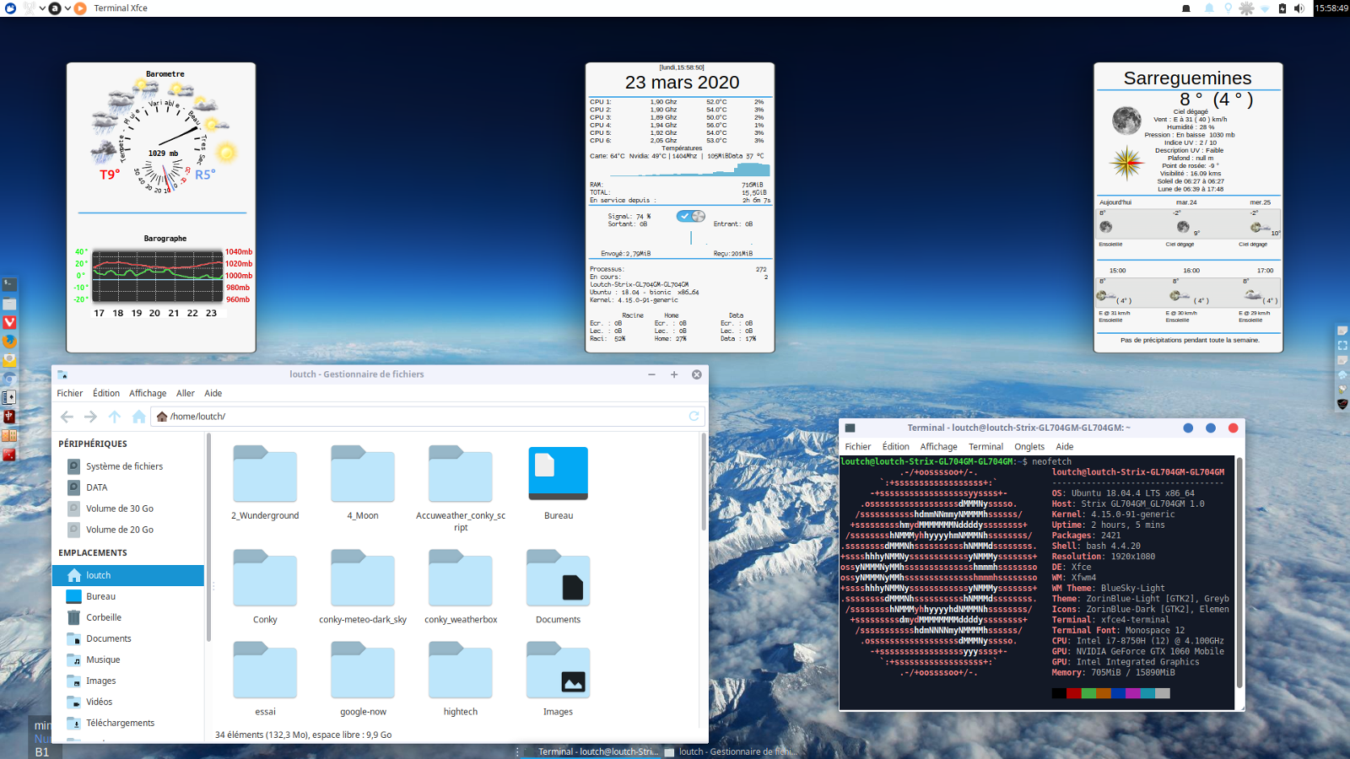Select the 2_Wunderground folder
The width and height of the screenshot is (1350, 759).
click(265, 482)
